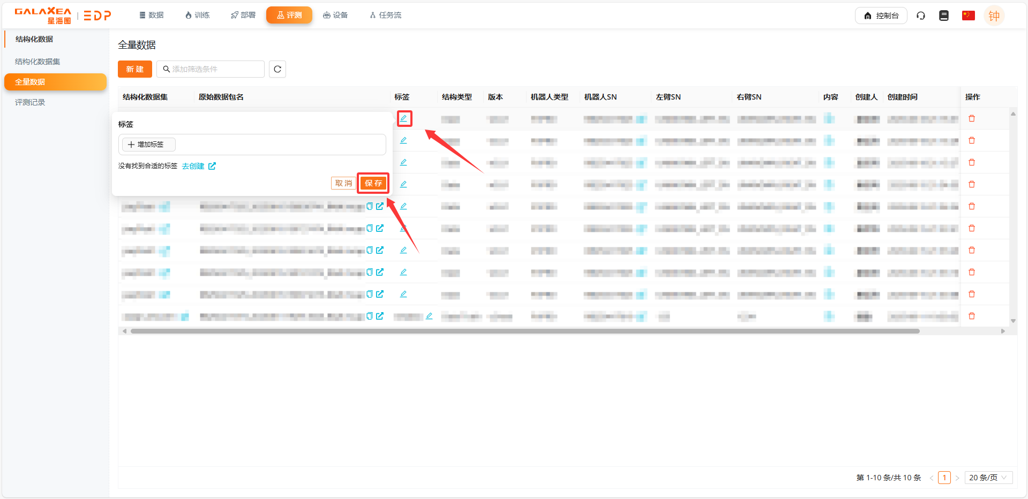
Task: Click the horizontal scrollbar under the table
Action: (525, 331)
